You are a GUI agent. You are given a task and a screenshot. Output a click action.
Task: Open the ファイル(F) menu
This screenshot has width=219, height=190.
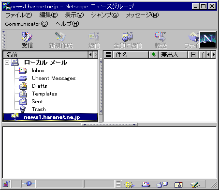coord(19,15)
